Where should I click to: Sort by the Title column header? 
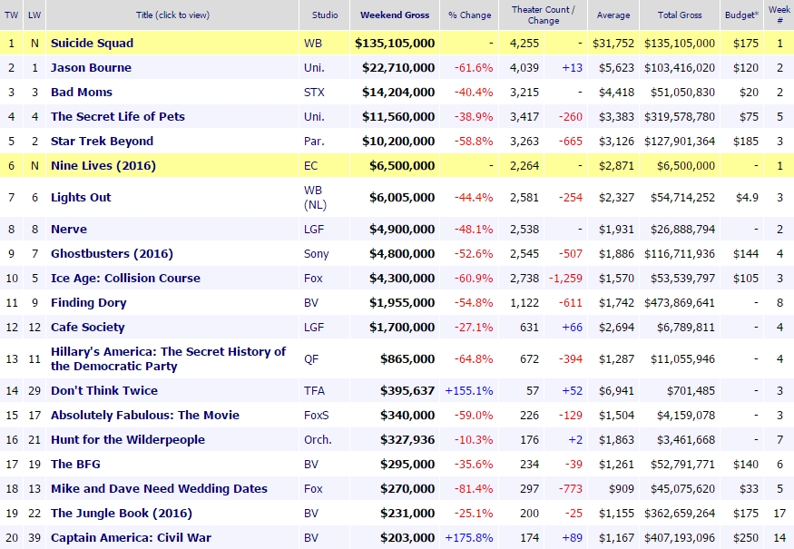pyautogui.click(x=172, y=15)
